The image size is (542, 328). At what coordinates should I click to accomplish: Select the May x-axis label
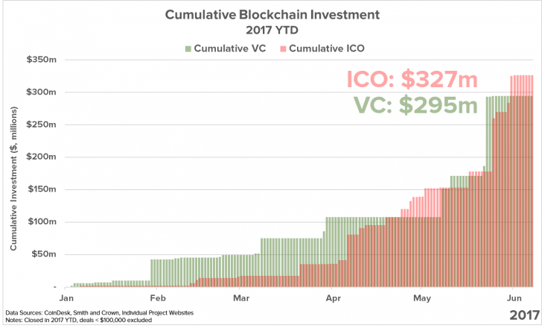coord(422,298)
